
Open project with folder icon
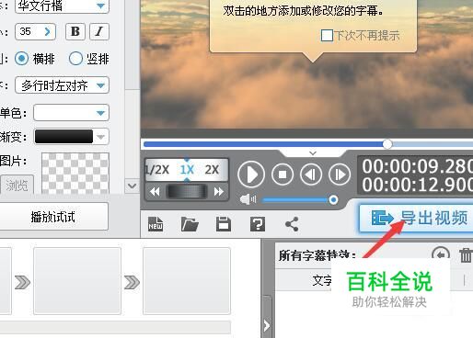point(190,224)
